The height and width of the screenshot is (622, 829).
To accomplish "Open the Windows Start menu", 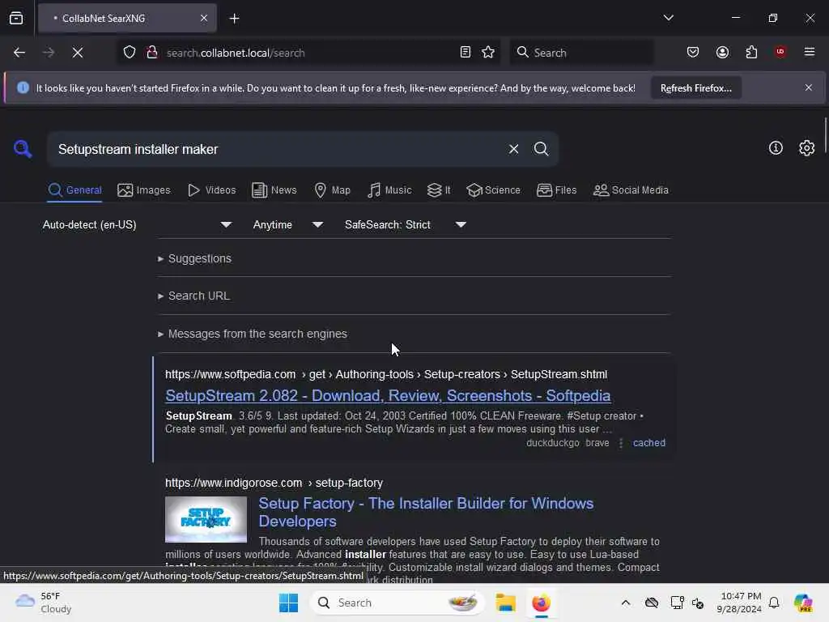I will coord(289,603).
